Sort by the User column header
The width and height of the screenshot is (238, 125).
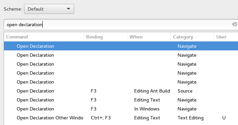(226, 37)
